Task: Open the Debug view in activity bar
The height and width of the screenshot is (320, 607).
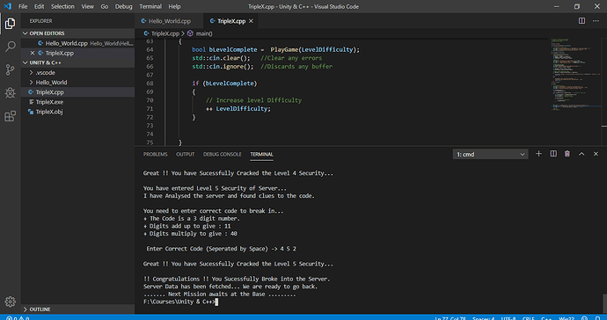Action: [x=10, y=93]
